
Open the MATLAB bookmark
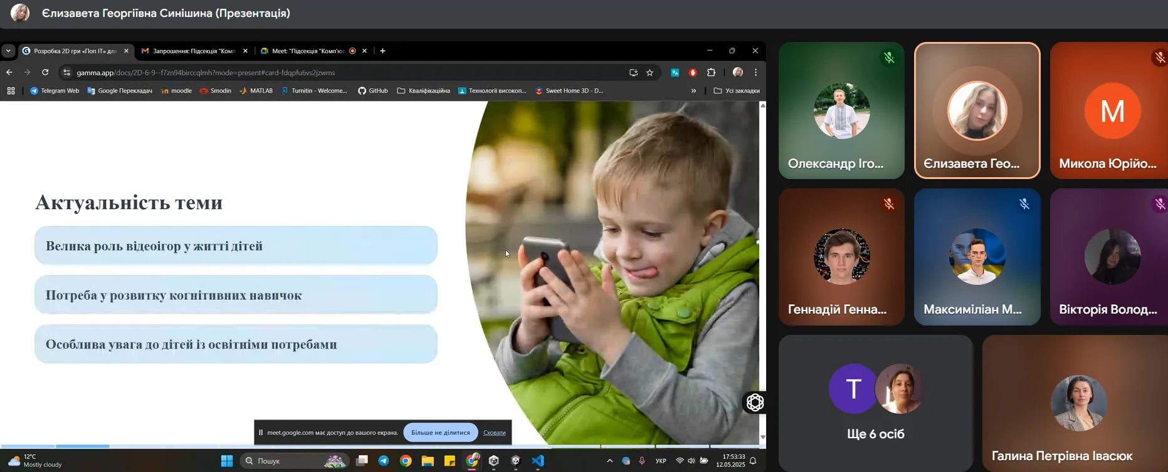coord(256,91)
